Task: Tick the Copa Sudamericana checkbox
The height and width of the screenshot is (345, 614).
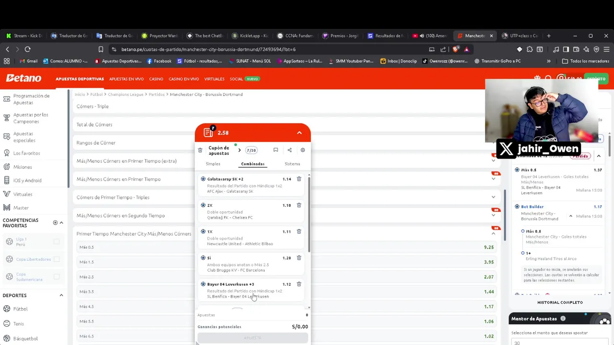Action: point(57,276)
